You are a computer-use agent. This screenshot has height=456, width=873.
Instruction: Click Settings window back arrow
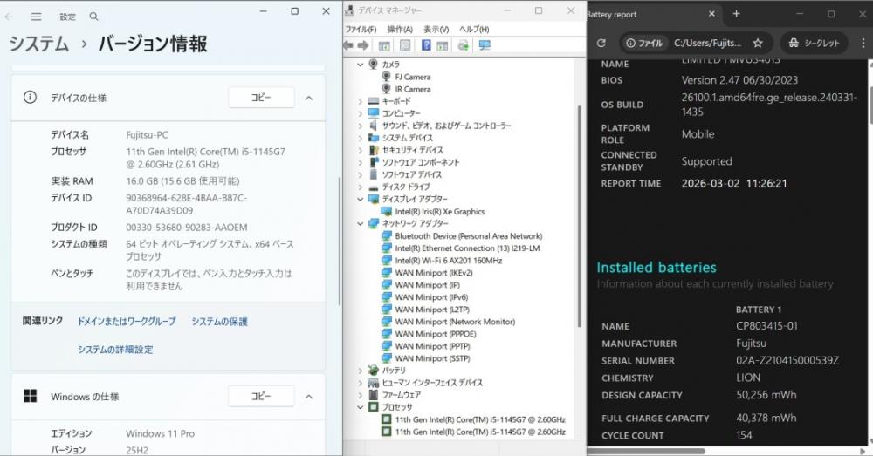point(9,17)
